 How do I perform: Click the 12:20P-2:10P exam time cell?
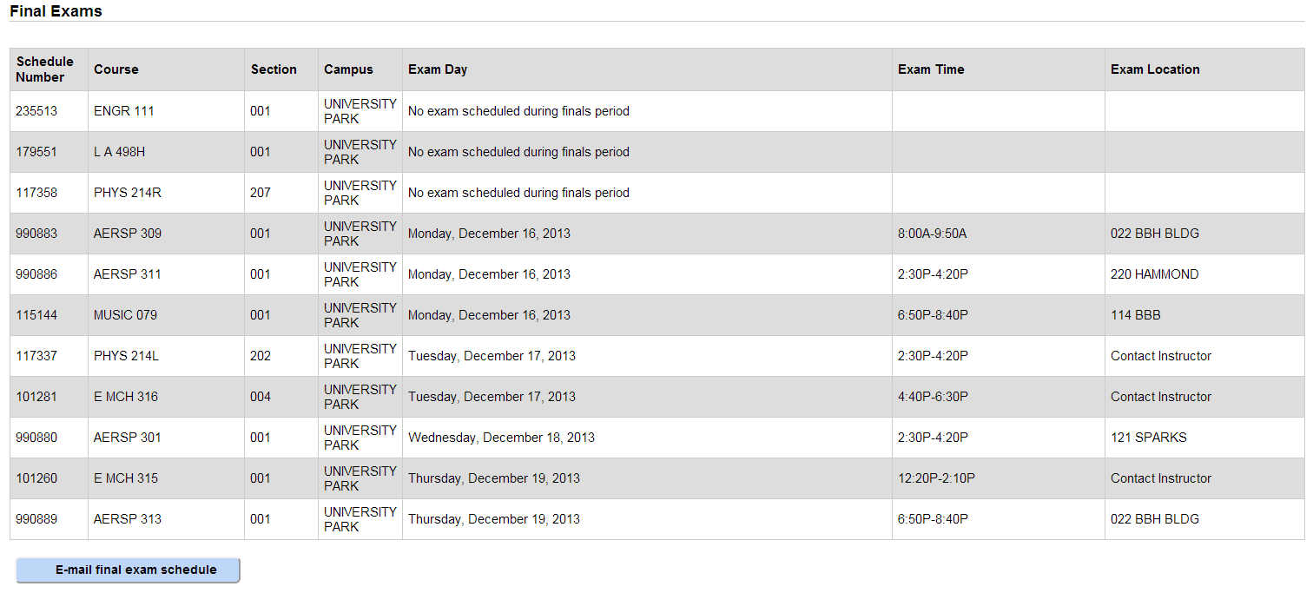point(936,478)
